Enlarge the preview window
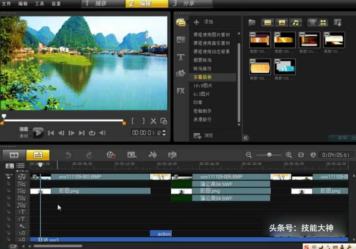 click(x=163, y=121)
